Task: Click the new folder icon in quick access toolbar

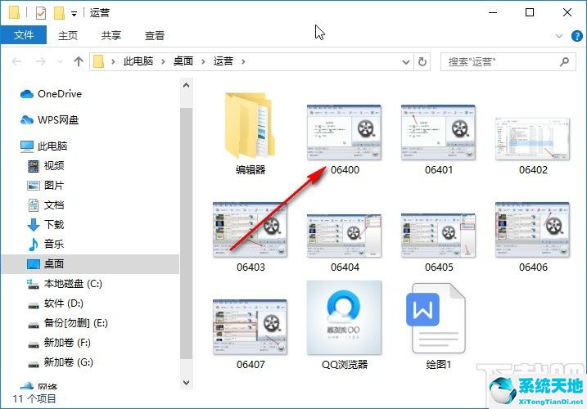Action: pos(59,13)
